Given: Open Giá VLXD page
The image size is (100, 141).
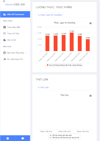Looking at the screenshot, I should (x=12, y=40).
